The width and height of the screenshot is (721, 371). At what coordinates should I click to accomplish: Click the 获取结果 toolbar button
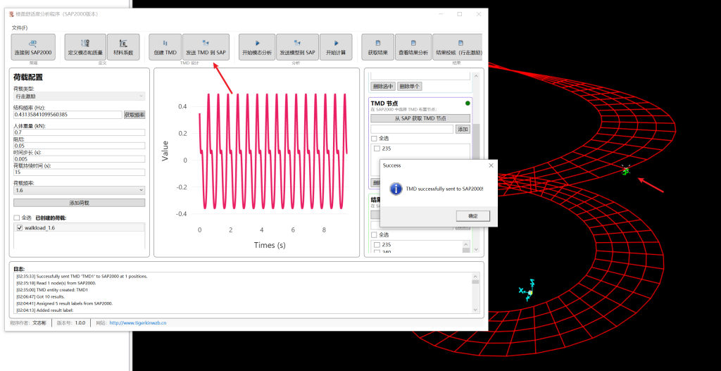tap(378, 47)
